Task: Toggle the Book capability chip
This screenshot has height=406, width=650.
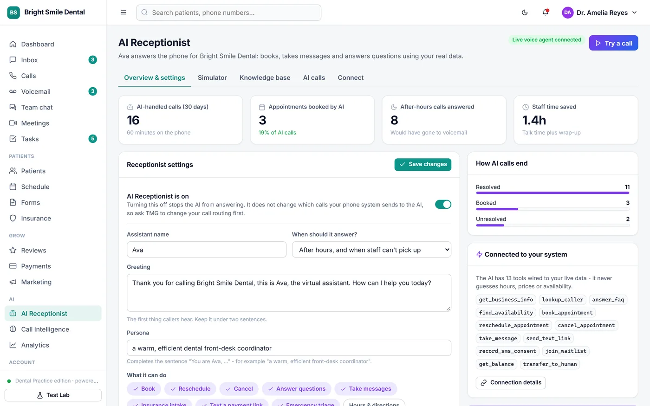Action: [144, 389]
